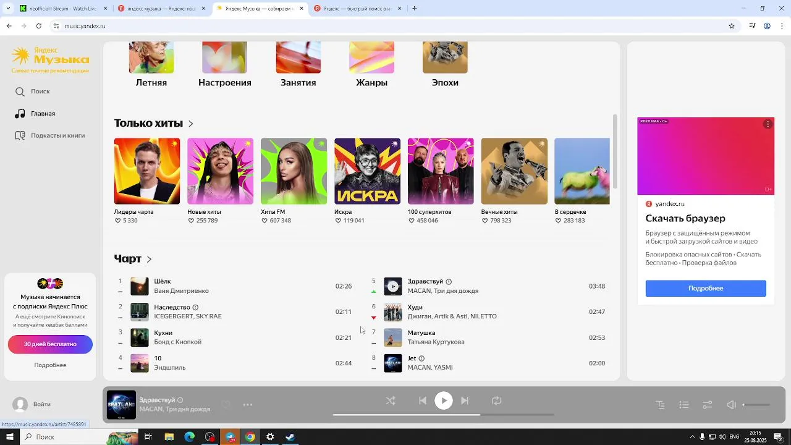The image size is (791, 445).
Task: Open the Эпохи category
Action: [445, 65]
